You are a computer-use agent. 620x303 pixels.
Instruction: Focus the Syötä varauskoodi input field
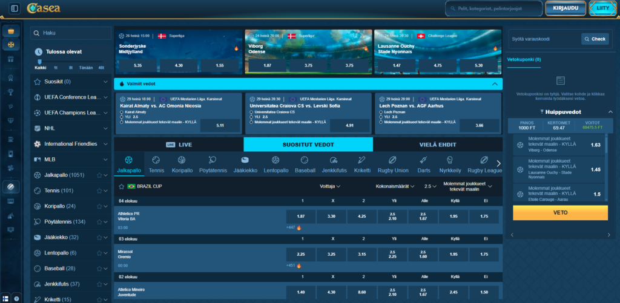point(544,39)
